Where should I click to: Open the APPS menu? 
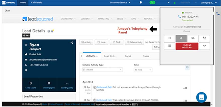tap(135, 19)
